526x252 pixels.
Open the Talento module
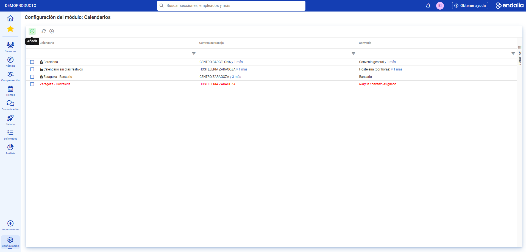click(10, 120)
